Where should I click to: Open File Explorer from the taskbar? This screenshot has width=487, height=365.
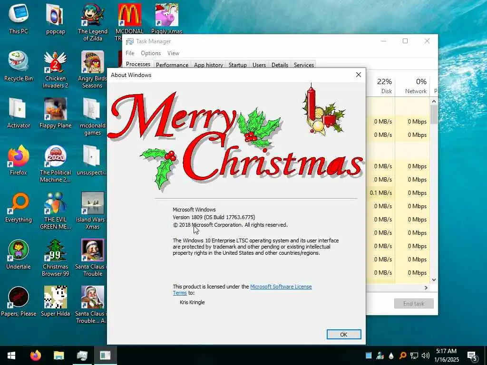(x=58, y=355)
